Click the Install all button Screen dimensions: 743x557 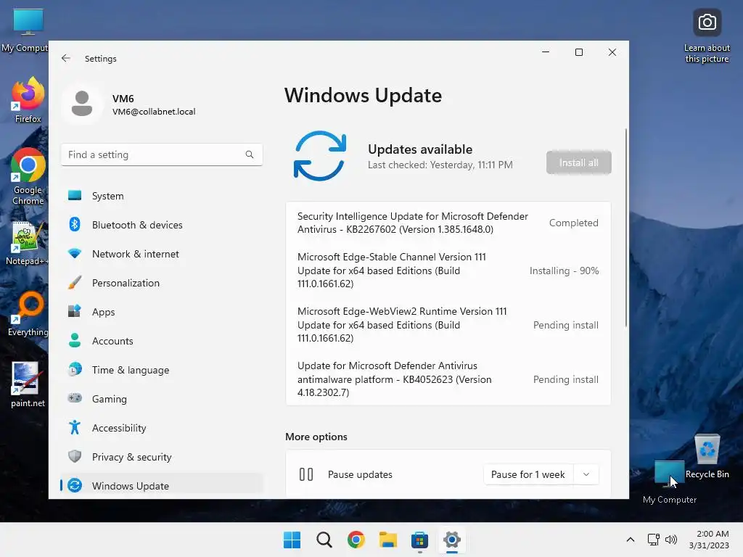[578, 162]
